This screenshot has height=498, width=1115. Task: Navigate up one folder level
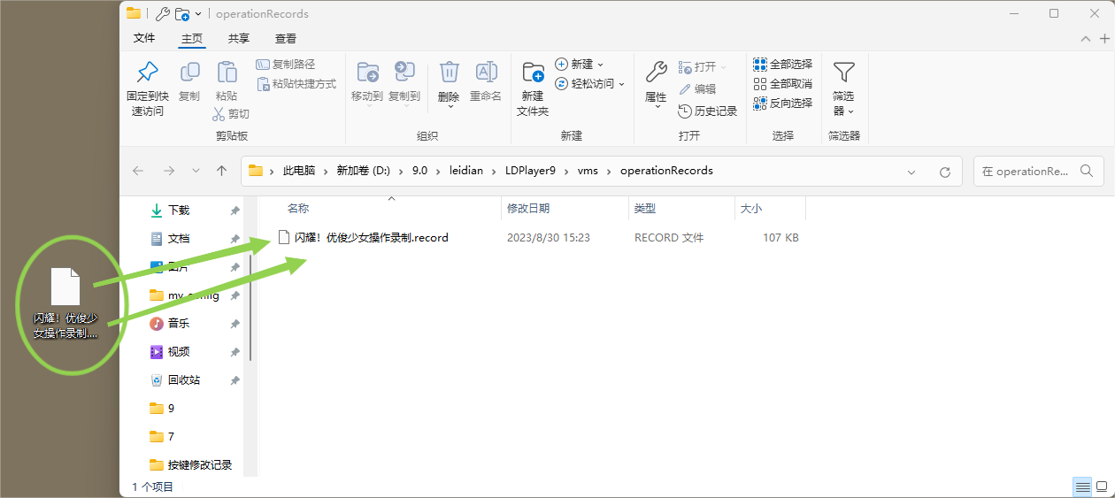pyautogui.click(x=222, y=171)
